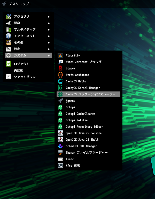Choose 再起動 to reboot
155x199 pixels.
coord(28,70)
